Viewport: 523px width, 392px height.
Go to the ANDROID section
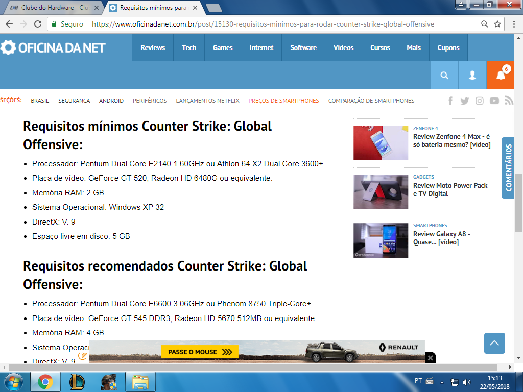111,101
